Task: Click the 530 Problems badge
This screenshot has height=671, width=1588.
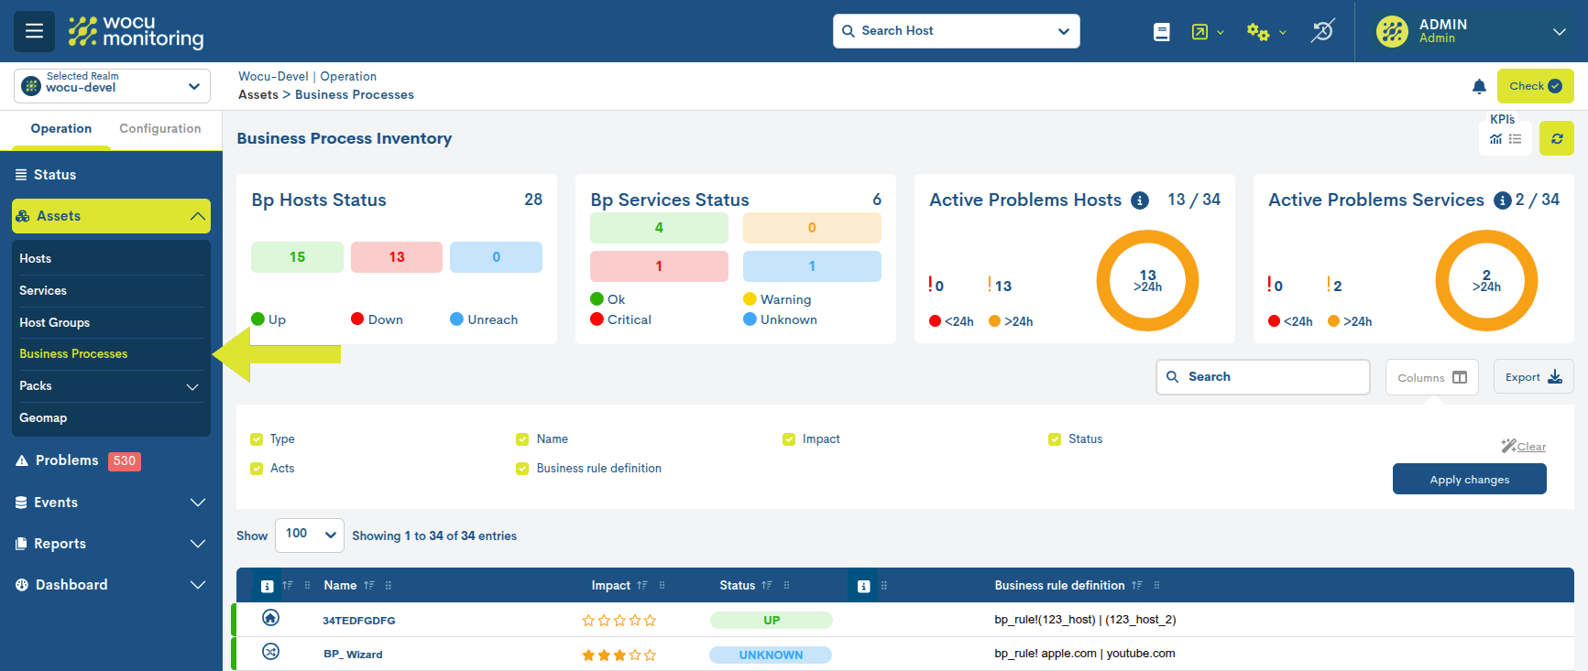Action: (x=125, y=461)
